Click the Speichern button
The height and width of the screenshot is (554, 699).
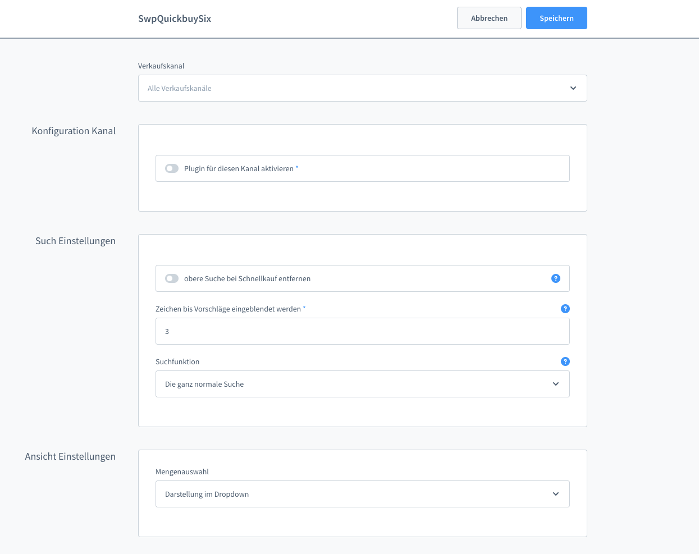[556, 18]
